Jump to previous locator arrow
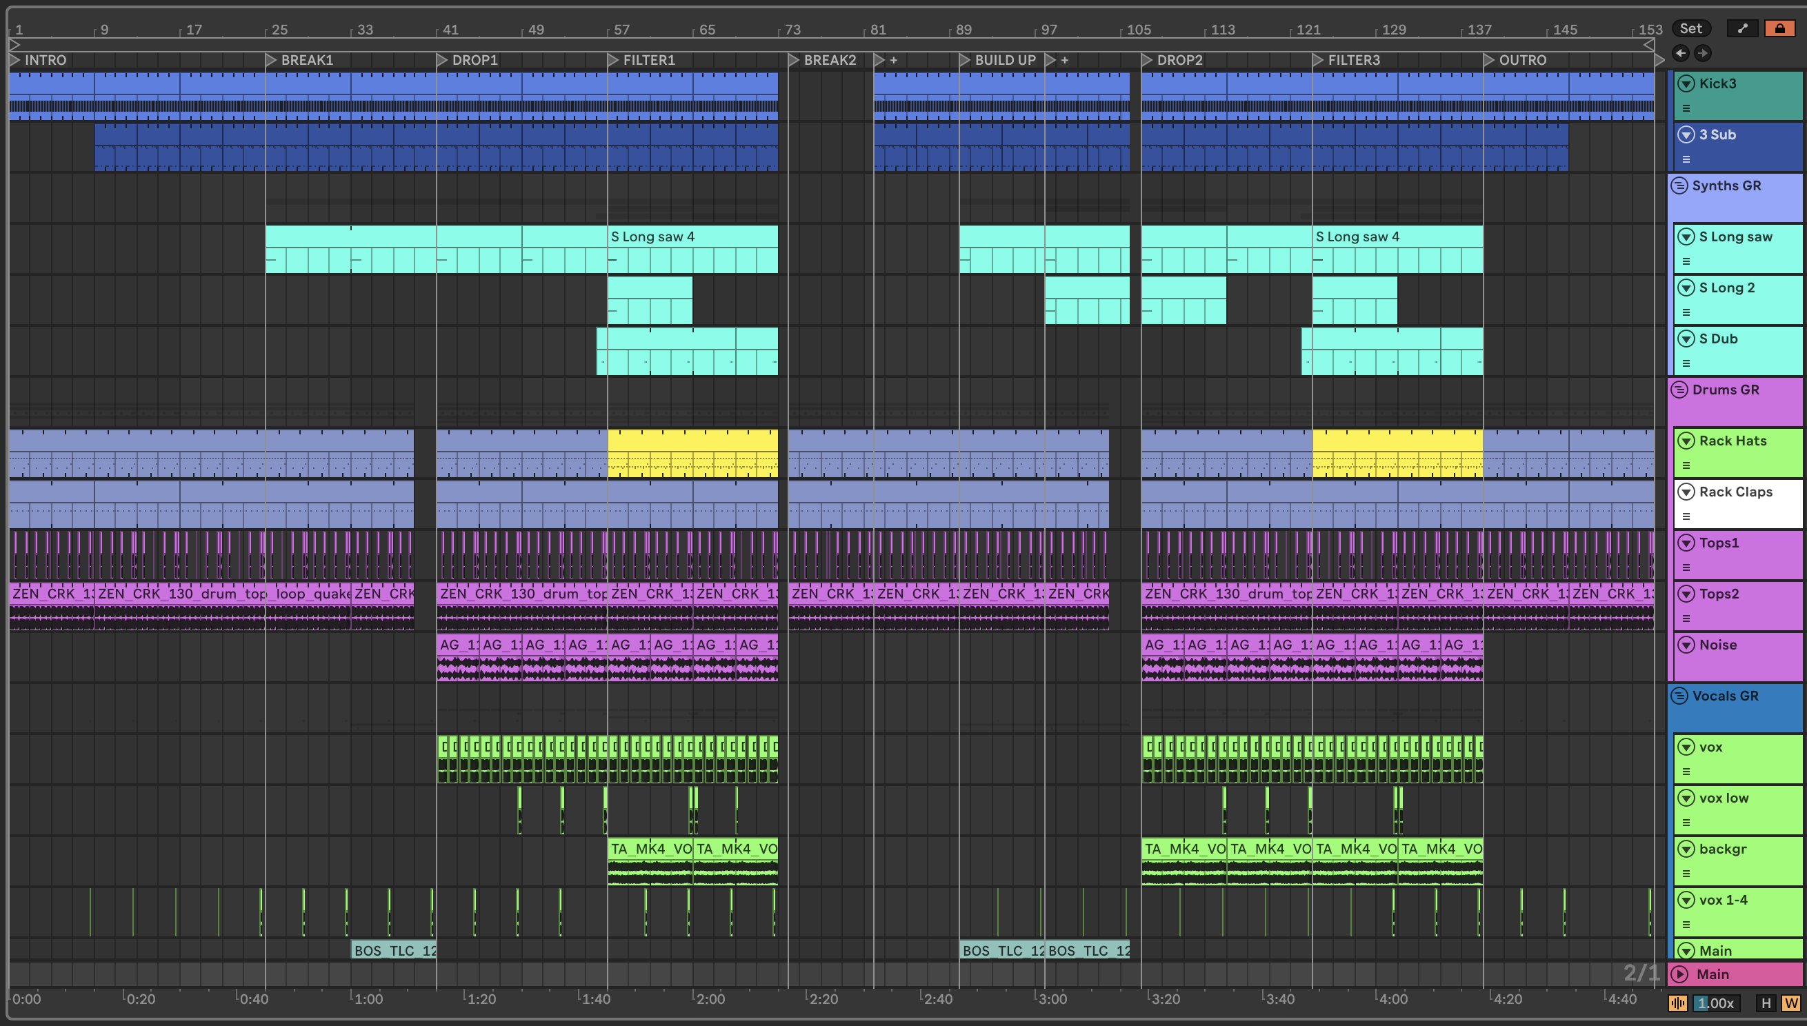 (1681, 53)
